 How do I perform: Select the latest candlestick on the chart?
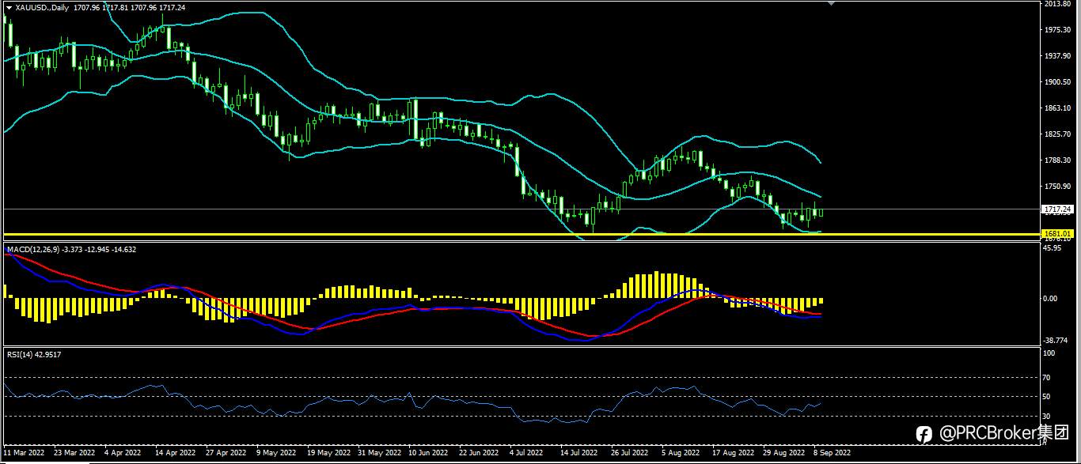821,212
